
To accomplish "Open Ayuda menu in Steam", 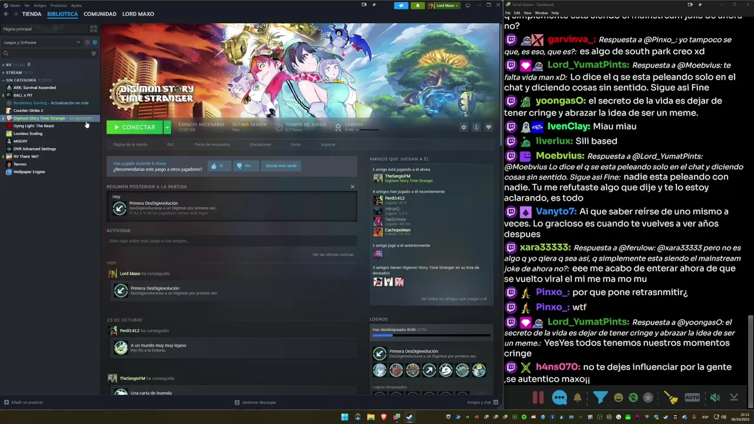I will pyautogui.click(x=76, y=5).
